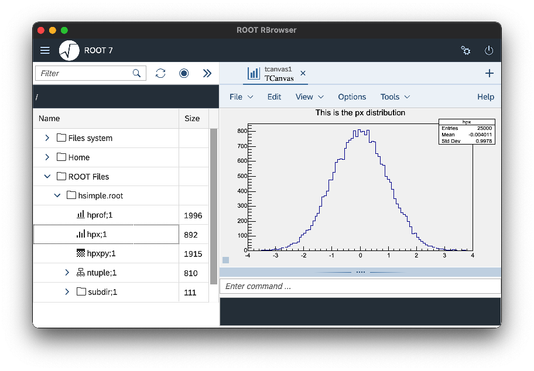Collapse the ROOT Files folder

47,177
